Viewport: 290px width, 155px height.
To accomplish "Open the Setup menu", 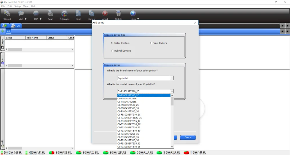I will pos(17,6).
